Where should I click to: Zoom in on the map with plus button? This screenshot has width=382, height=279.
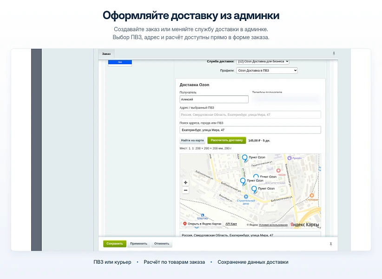(185, 182)
